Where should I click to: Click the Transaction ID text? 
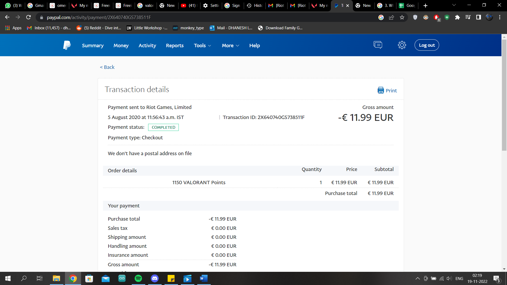pos(264,117)
